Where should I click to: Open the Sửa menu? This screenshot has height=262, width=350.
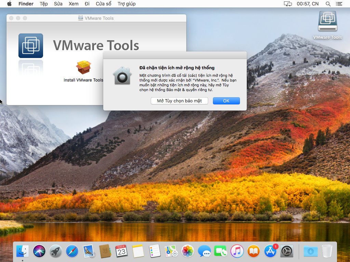click(x=58, y=4)
